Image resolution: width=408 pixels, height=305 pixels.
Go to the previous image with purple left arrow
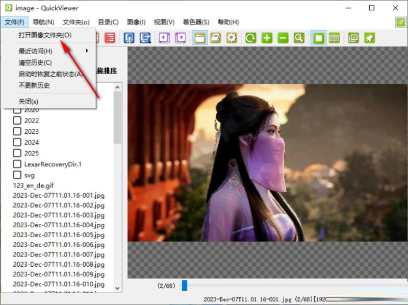(x=164, y=38)
